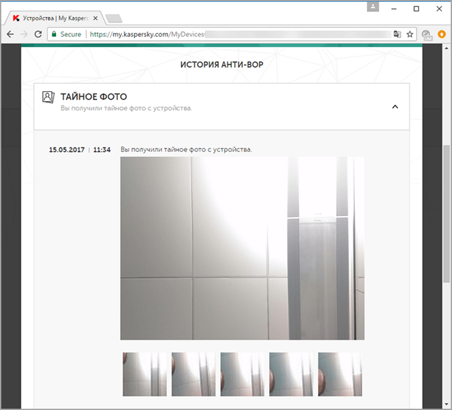Select the first photo thumbnail
This screenshot has height=410, width=452.
(x=144, y=374)
